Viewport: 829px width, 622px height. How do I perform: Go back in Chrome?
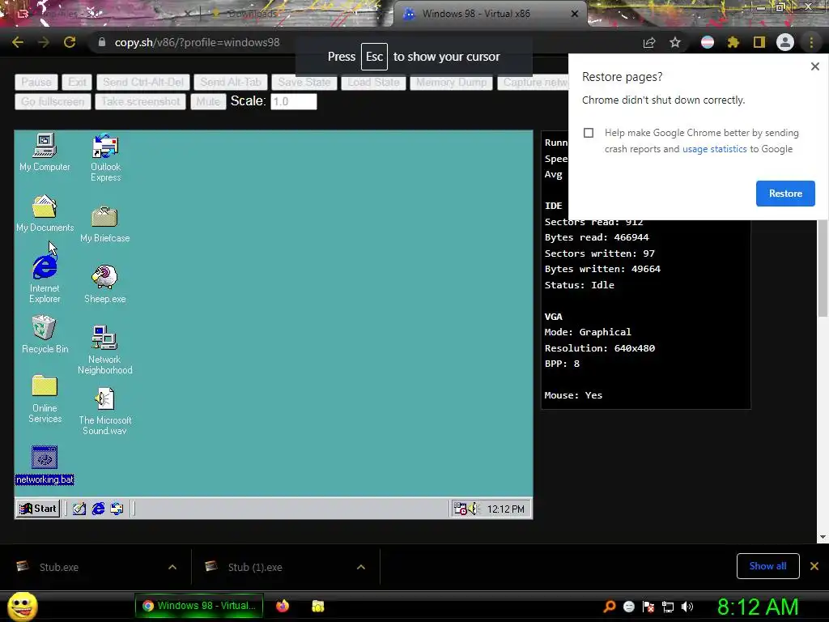[x=18, y=42]
